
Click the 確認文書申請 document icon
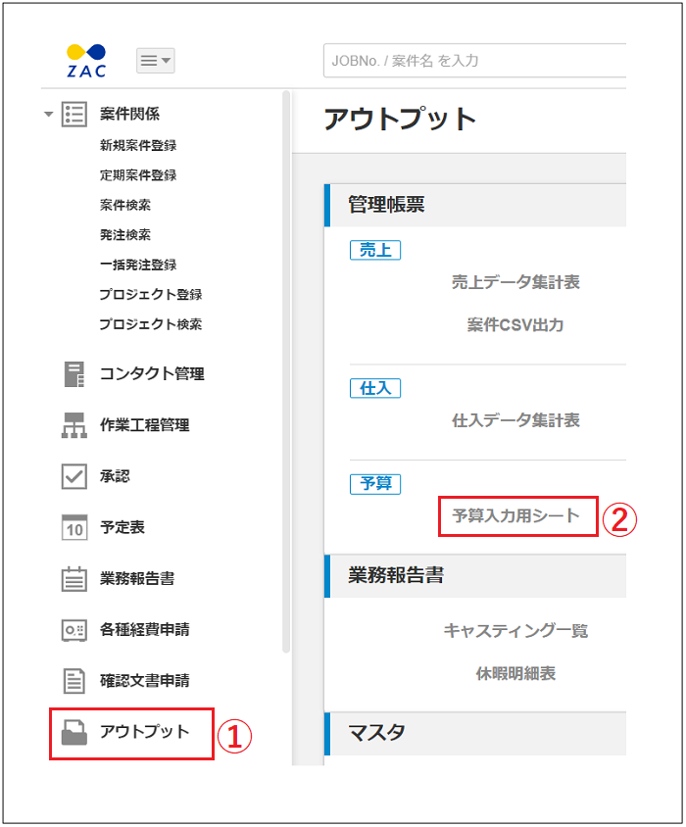click(x=74, y=681)
